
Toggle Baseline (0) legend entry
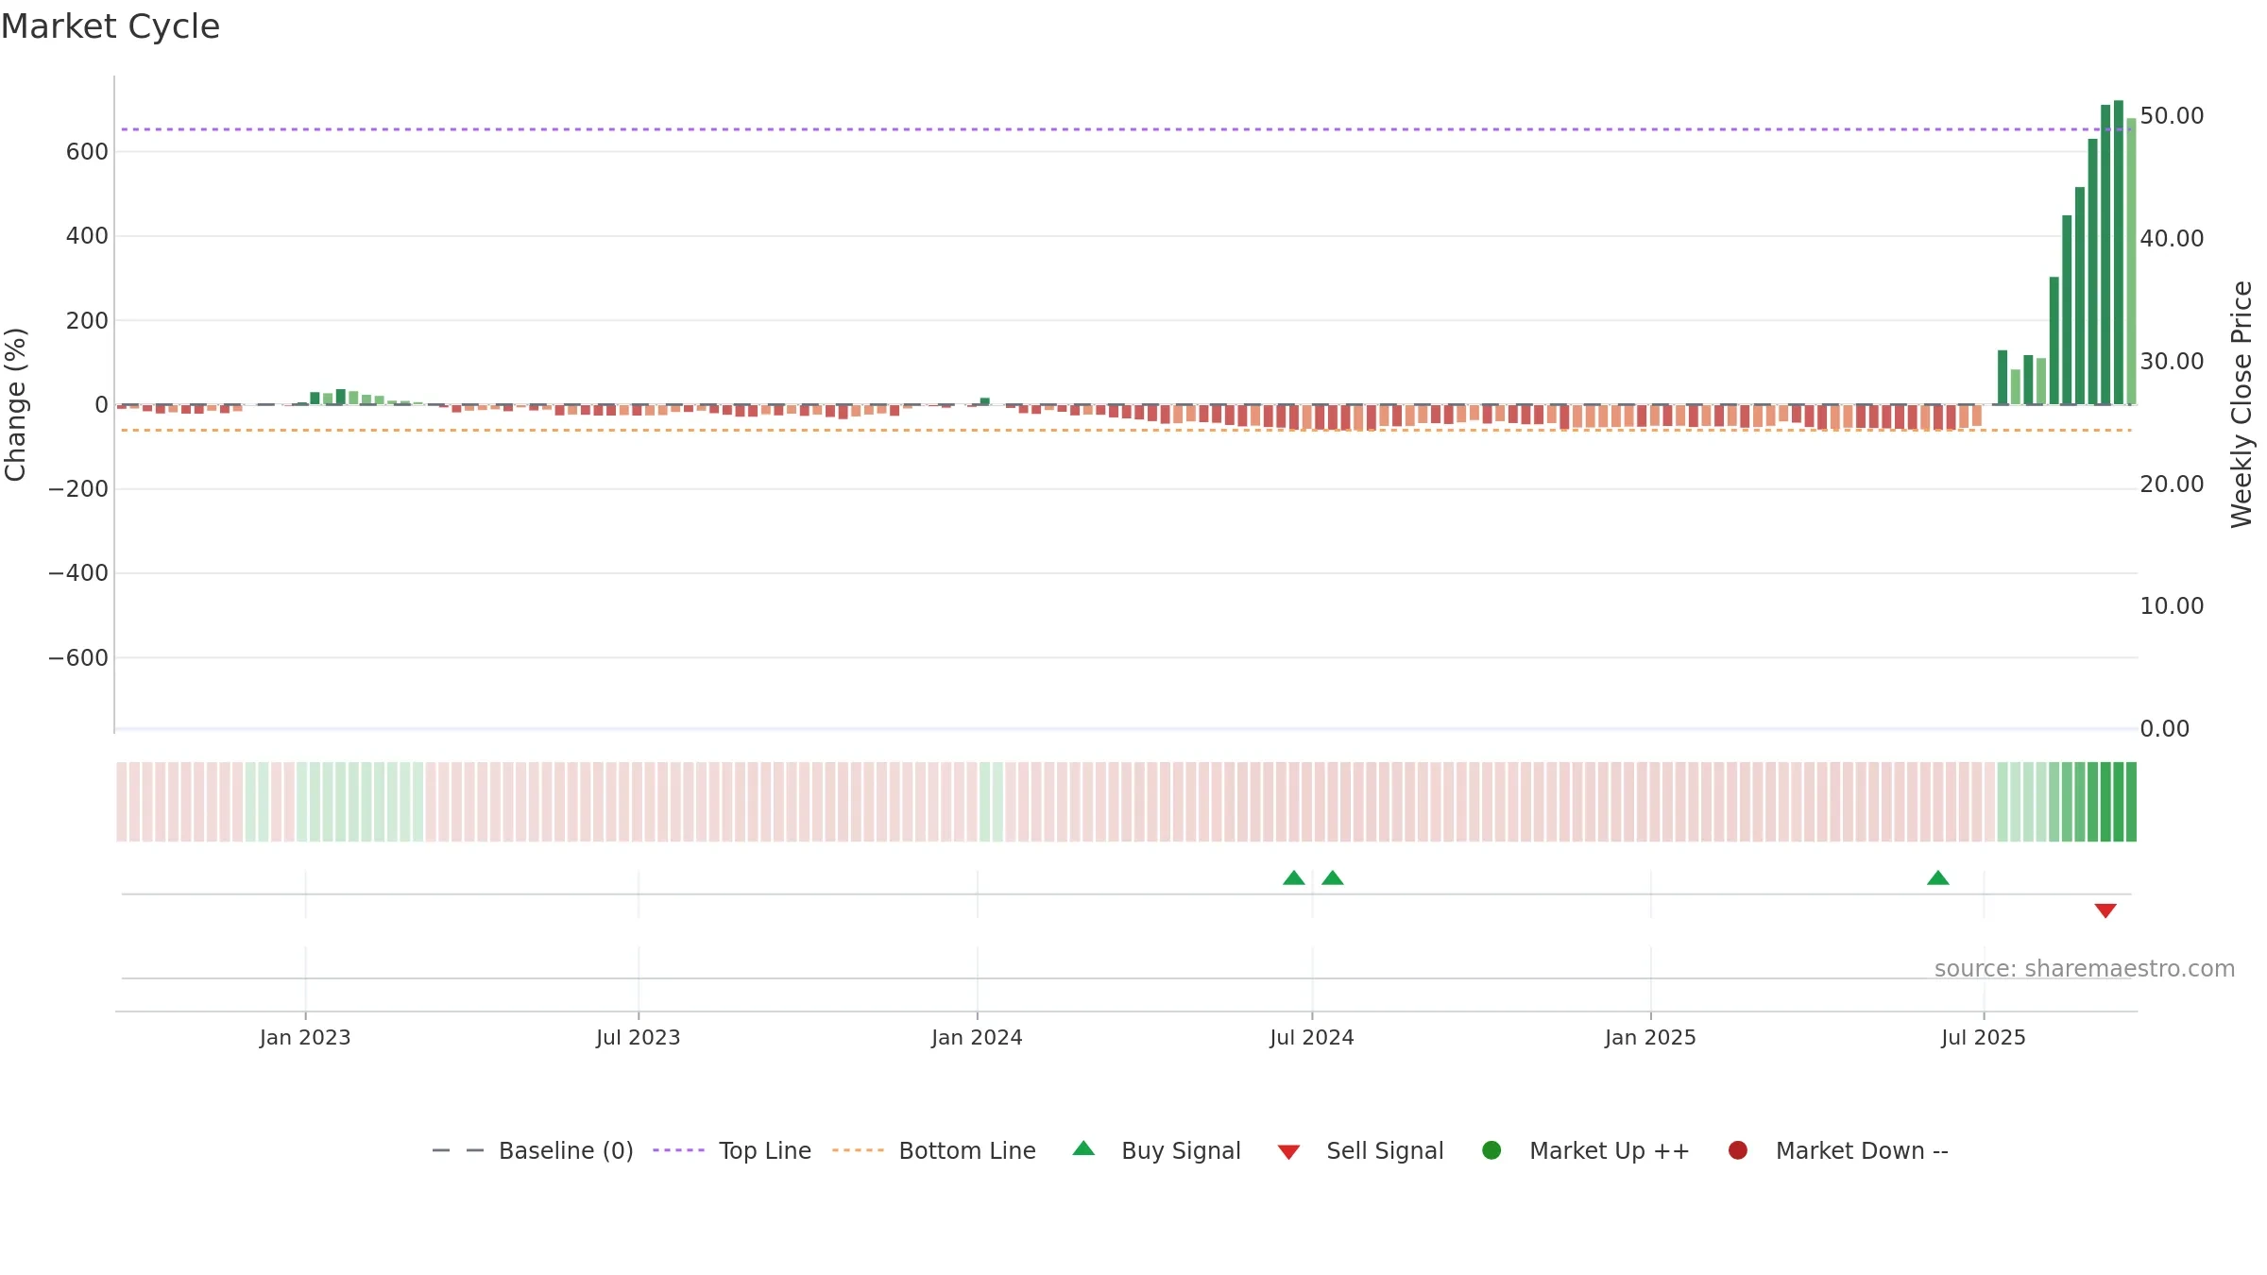pyautogui.click(x=532, y=1151)
